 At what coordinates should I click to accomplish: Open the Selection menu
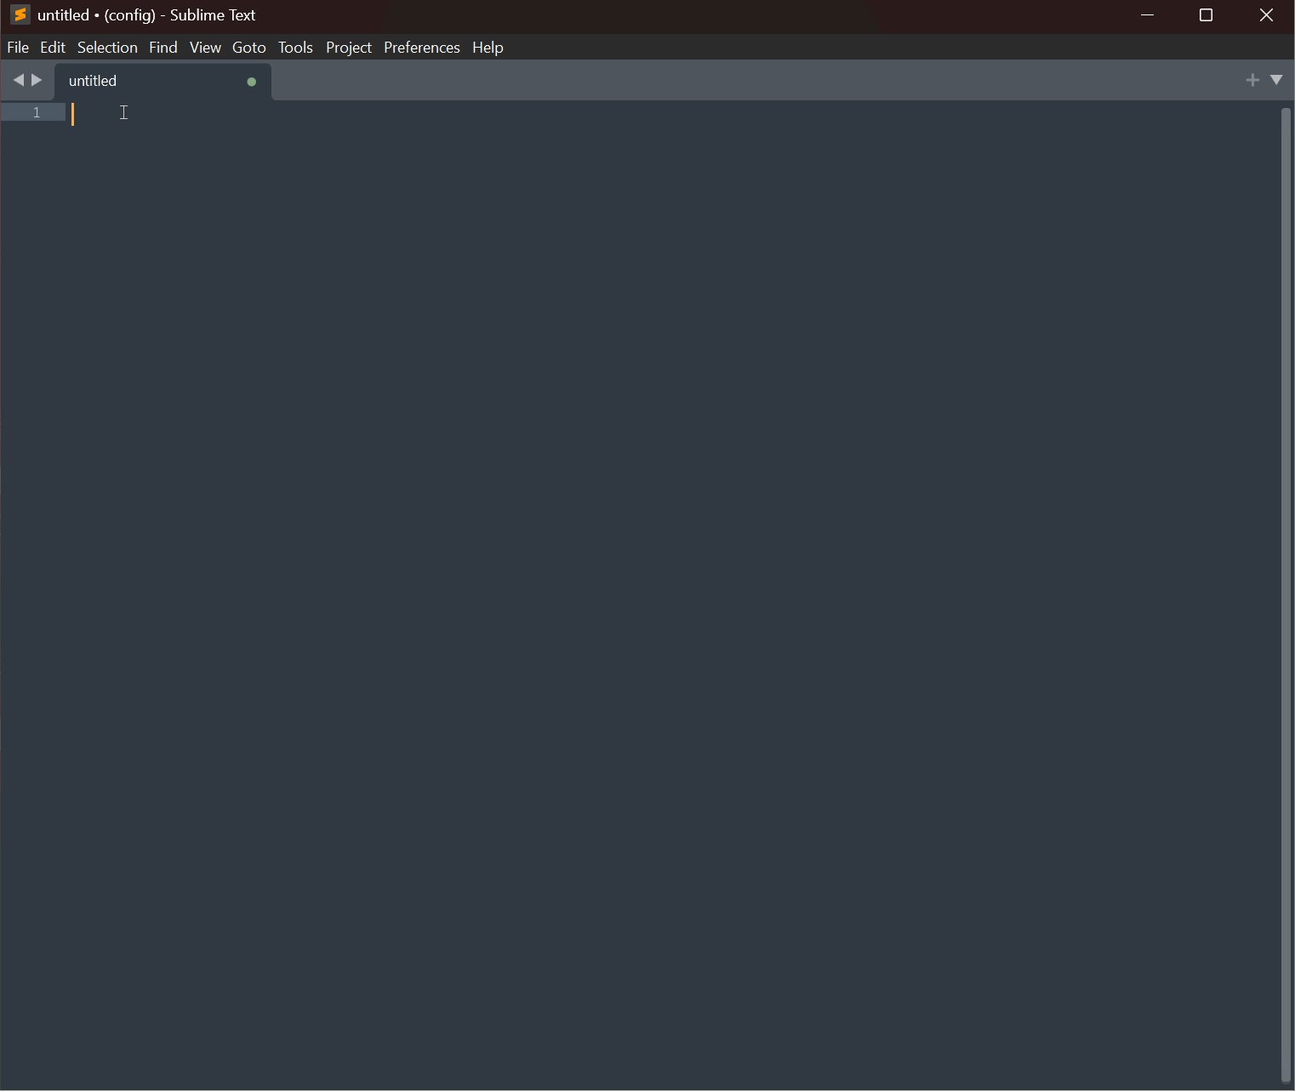(107, 48)
